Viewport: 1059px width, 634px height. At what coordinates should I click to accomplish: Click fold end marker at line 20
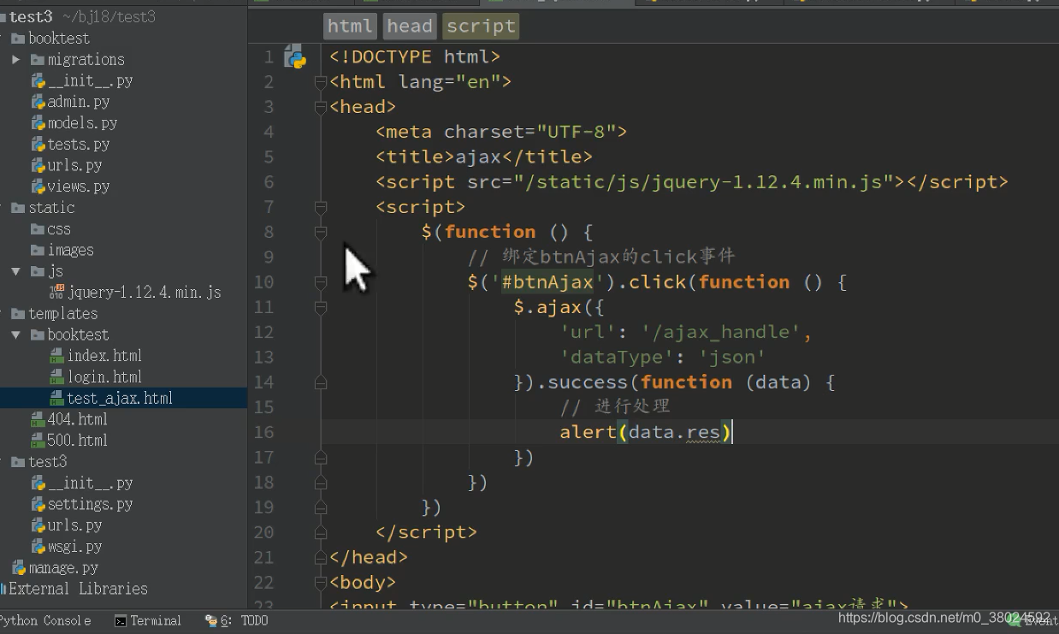(320, 532)
